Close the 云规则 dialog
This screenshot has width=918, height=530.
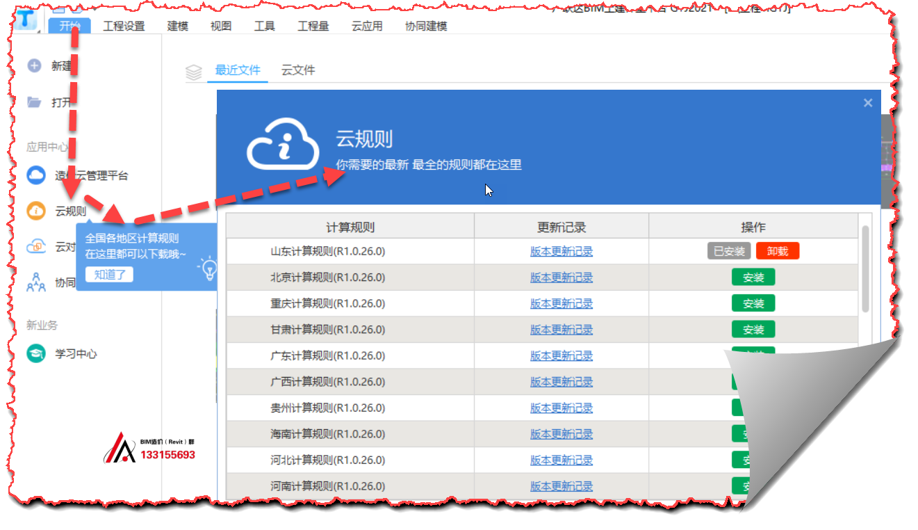[868, 103]
